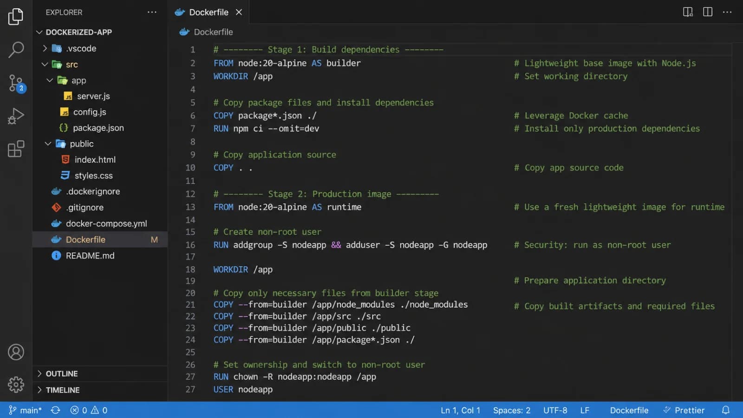Click 'RUN chown -R nodeapp:nodeapp /app' line
This screenshot has width=743, height=418.
295,377
